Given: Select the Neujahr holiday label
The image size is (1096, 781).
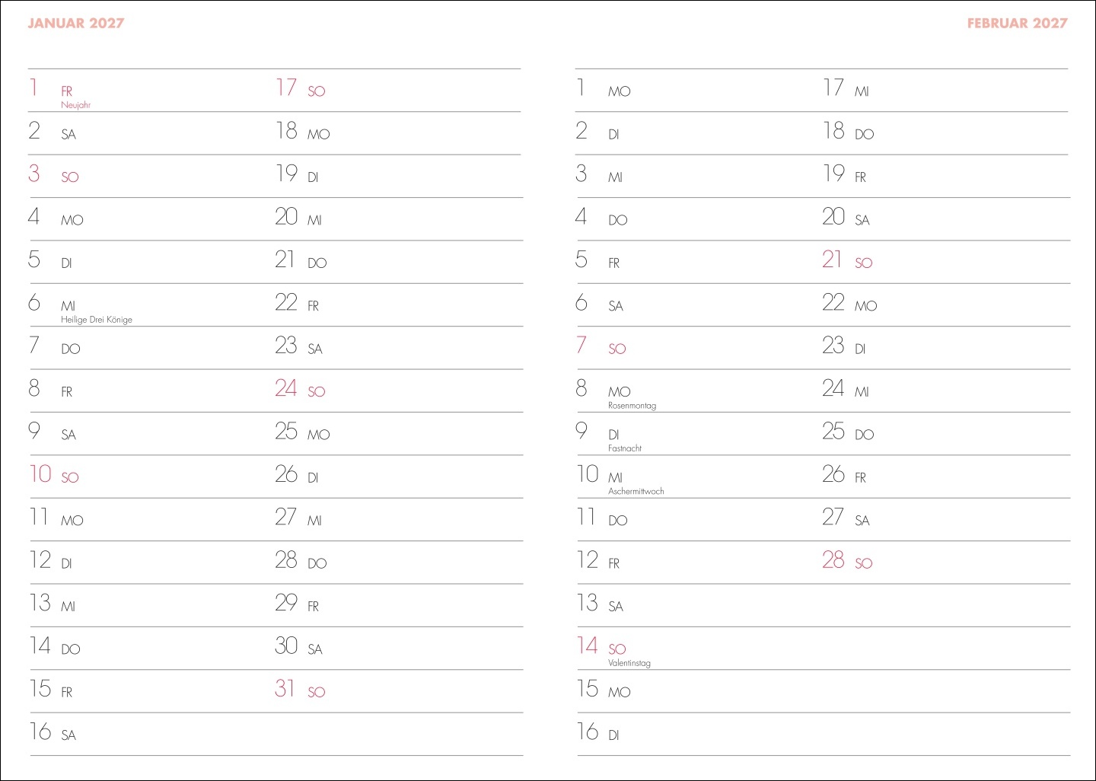Looking at the screenshot, I should tap(75, 105).
